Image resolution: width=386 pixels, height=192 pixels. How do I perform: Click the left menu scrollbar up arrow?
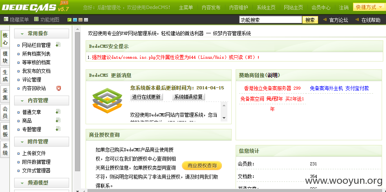click(77, 29)
